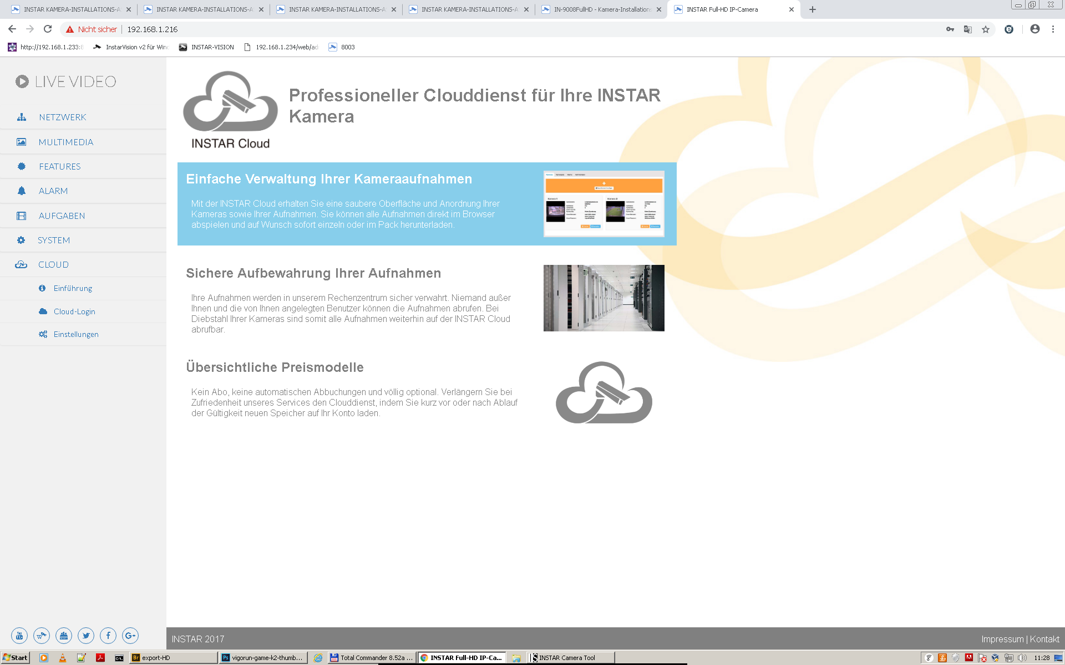Expand the SYSTEM sidebar section
1065x665 pixels.
click(54, 240)
